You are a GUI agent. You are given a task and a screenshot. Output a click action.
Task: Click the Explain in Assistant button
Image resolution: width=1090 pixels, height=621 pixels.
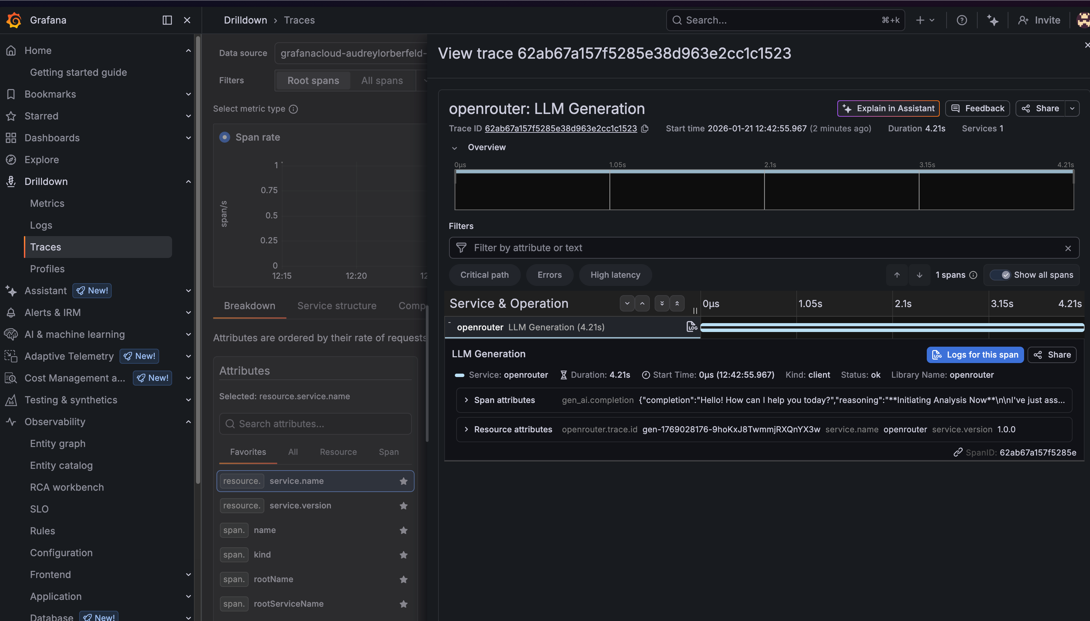point(888,109)
